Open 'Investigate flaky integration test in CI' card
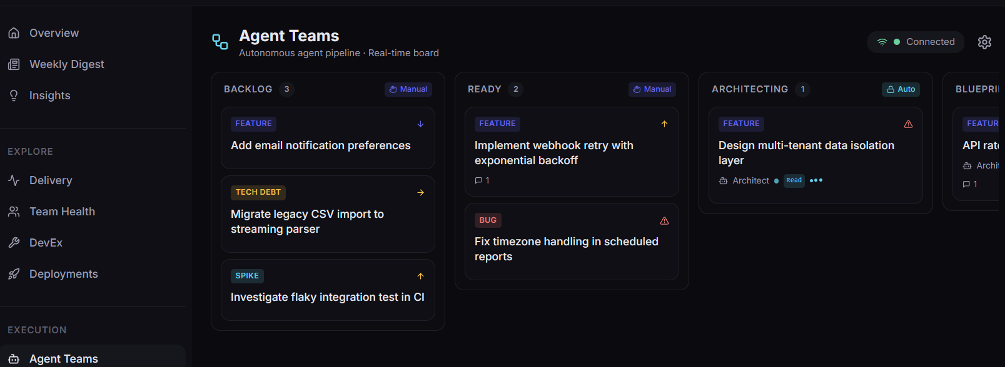Image resolution: width=1005 pixels, height=367 pixels. (x=328, y=290)
